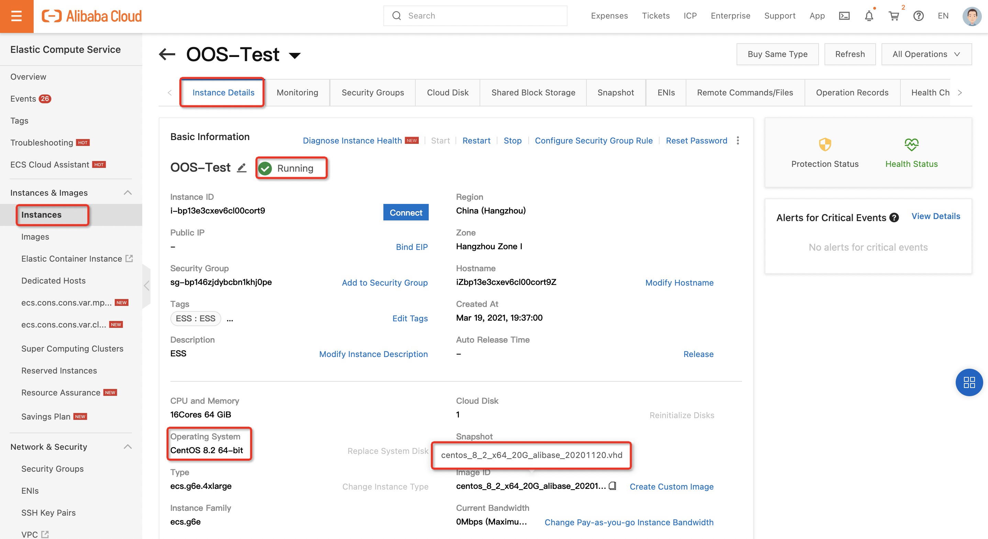Focus the top Search field
This screenshot has height=539, width=988.
point(475,16)
